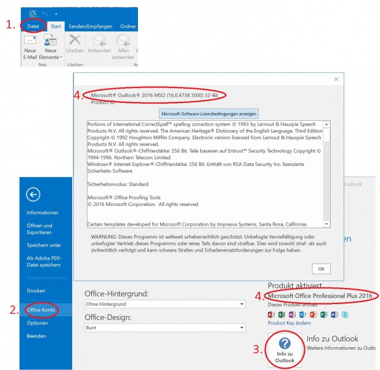
Task: Click the Access product icon
Action: click(271, 314)
